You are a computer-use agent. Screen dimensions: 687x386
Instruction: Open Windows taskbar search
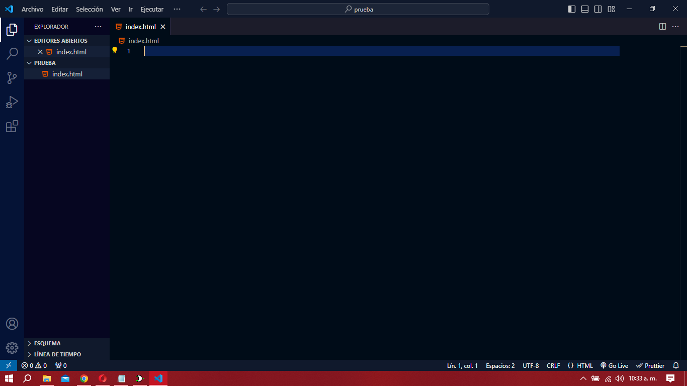pos(27,378)
